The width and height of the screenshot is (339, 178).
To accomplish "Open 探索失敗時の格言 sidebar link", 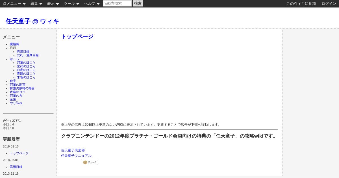I will point(22,88).
